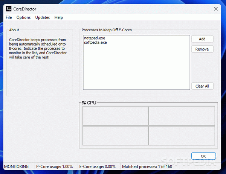Click the Clear All button
Image resolution: width=226 pixels, height=174 pixels.
[202, 86]
